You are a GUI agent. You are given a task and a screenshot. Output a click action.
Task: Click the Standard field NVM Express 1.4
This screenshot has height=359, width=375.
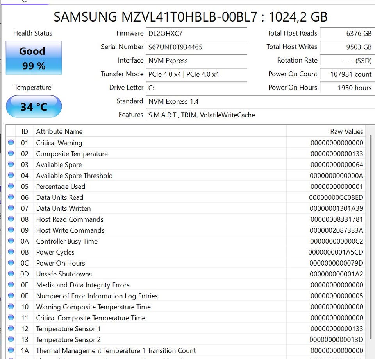pos(260,101)
